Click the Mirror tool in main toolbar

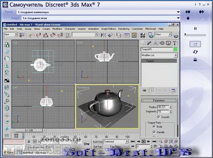pos(103,35)
